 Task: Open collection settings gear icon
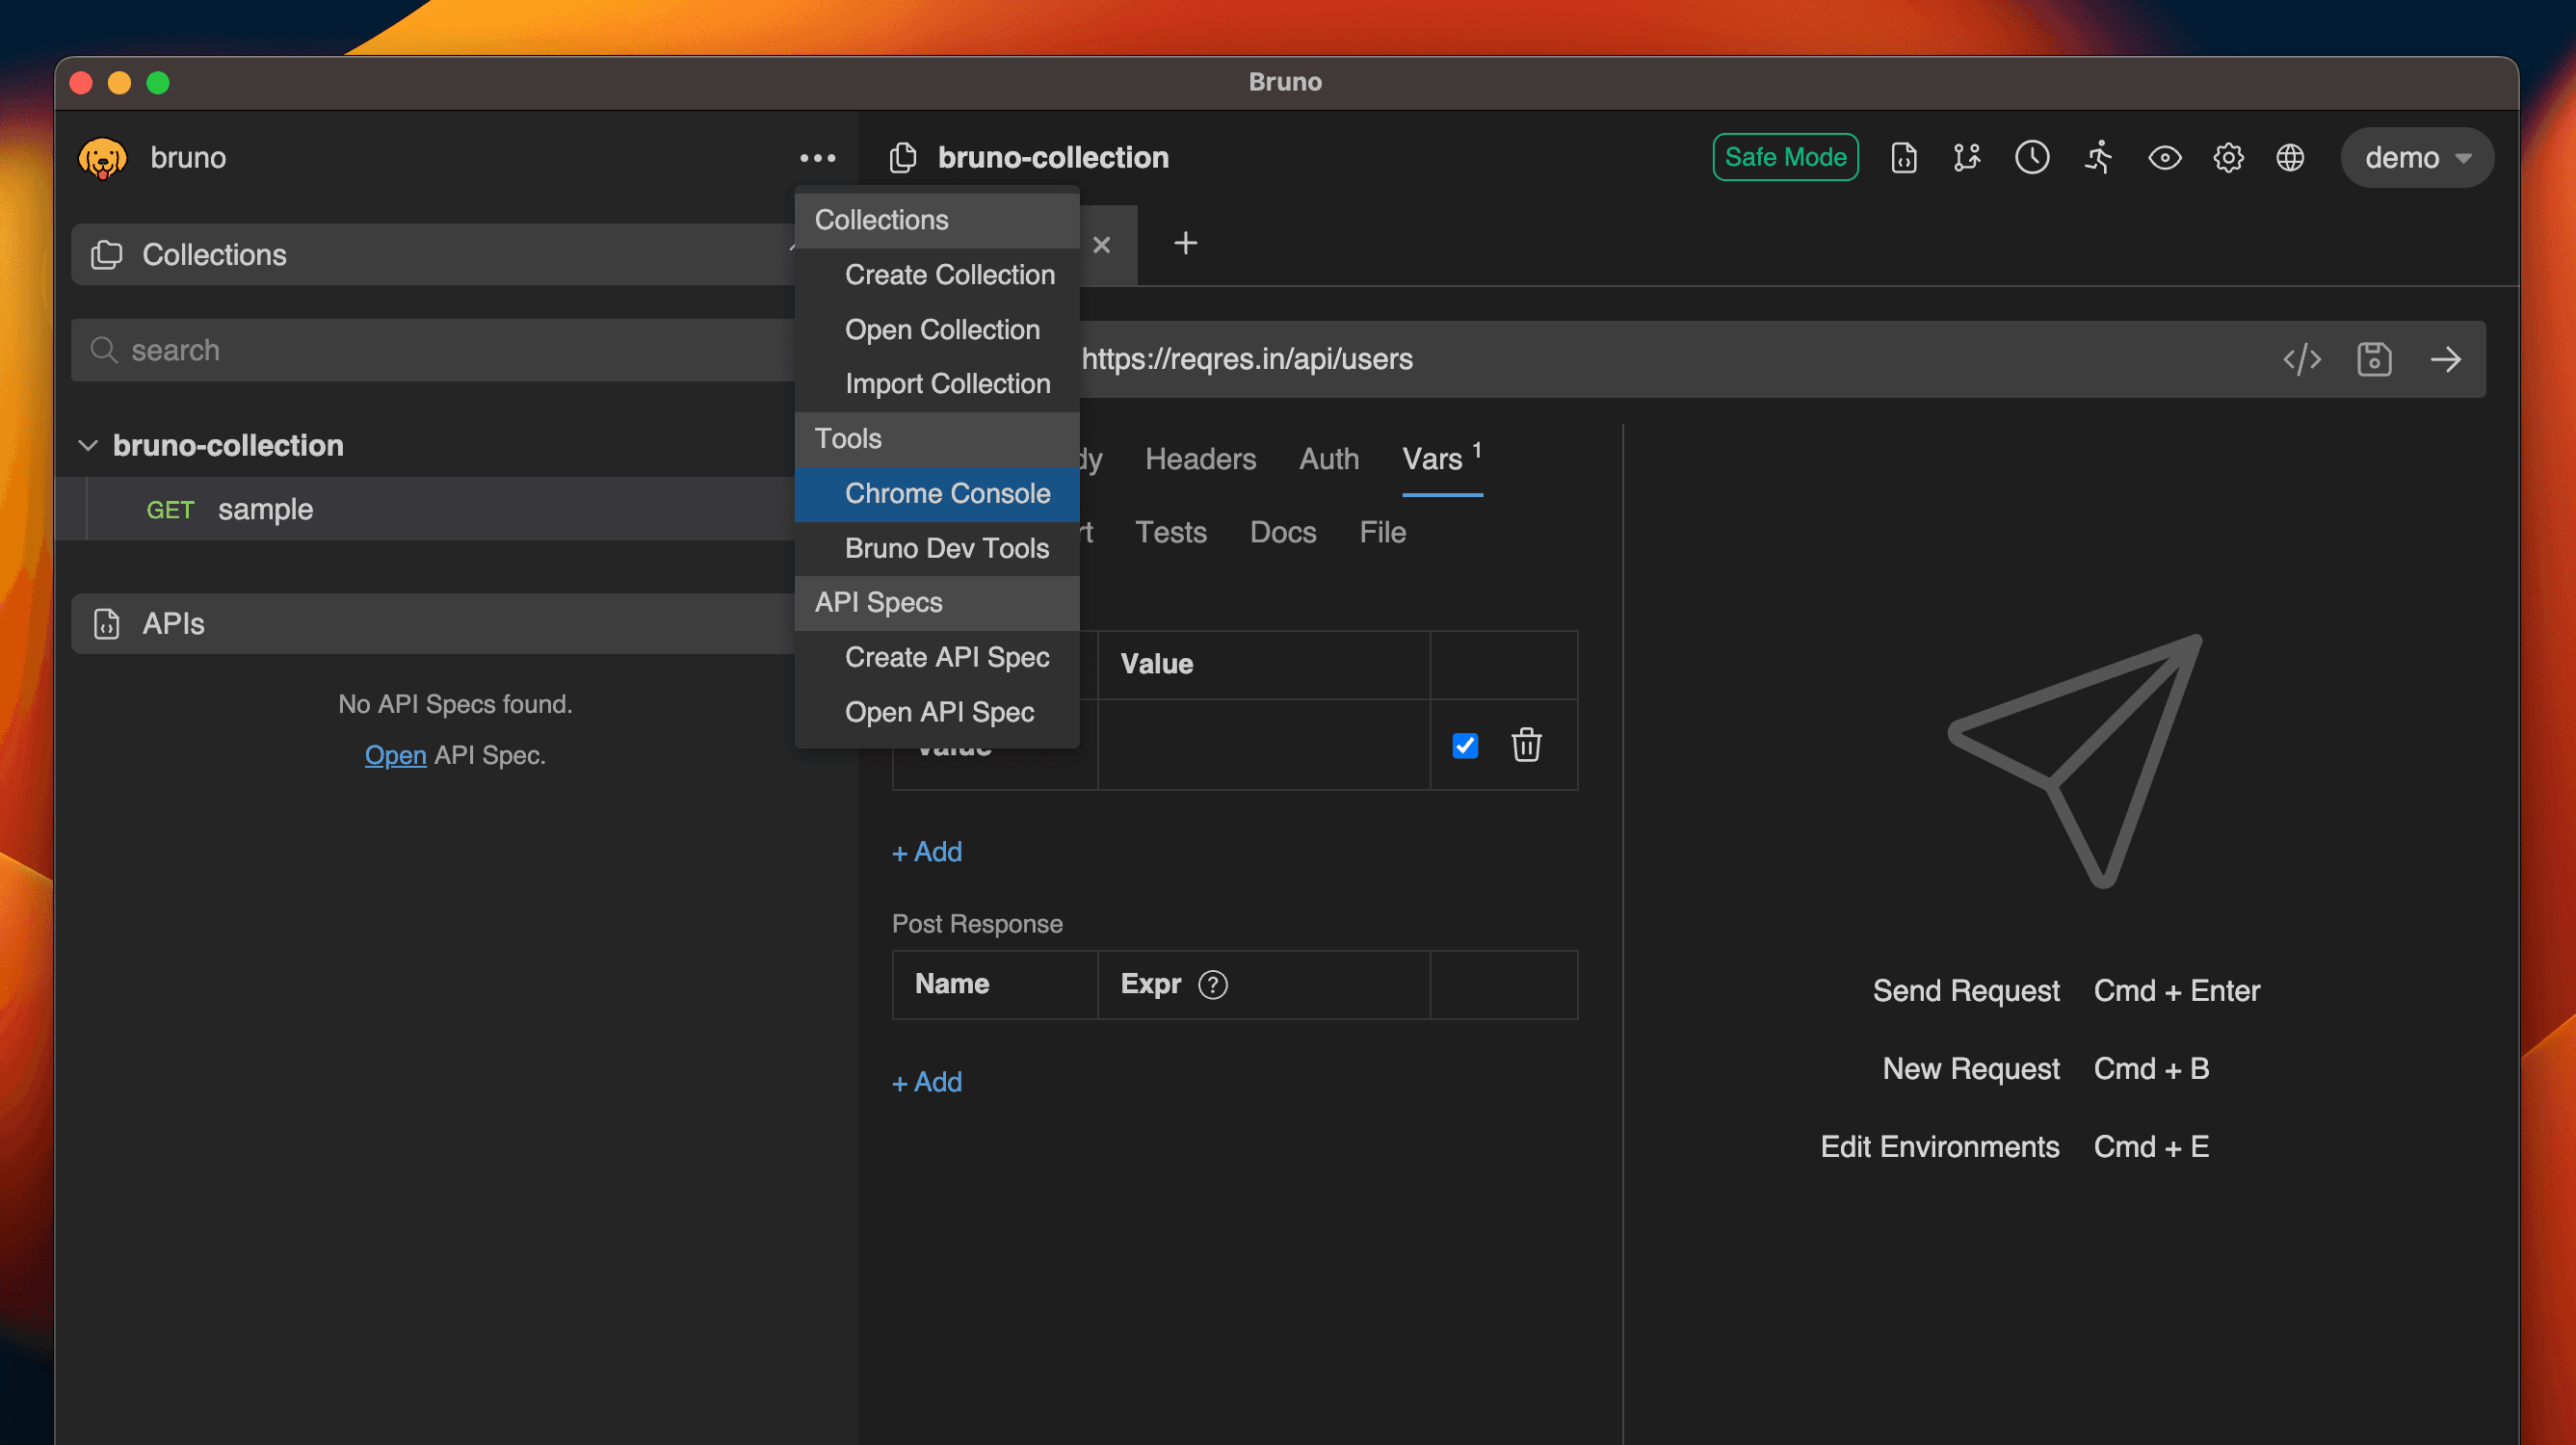point(2227,158)
